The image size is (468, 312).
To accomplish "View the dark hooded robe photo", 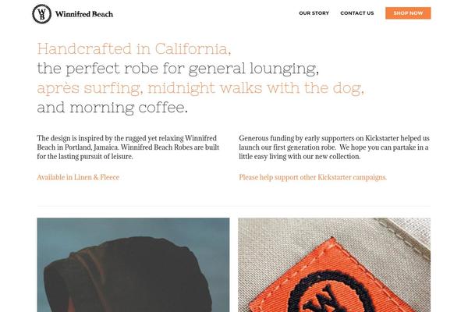I will pos(133,265).
